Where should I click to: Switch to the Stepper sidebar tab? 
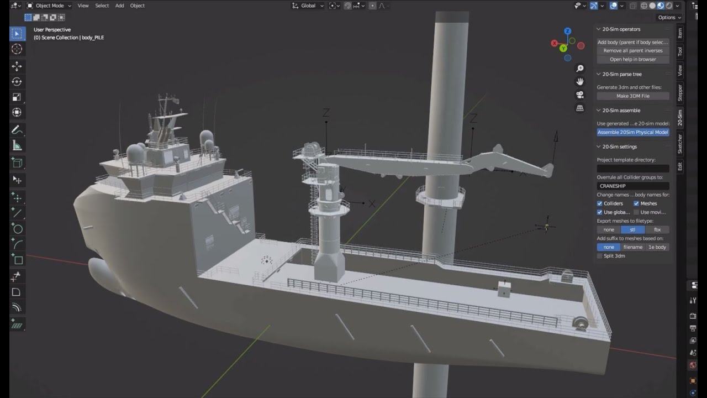click(x=680, y=92)
